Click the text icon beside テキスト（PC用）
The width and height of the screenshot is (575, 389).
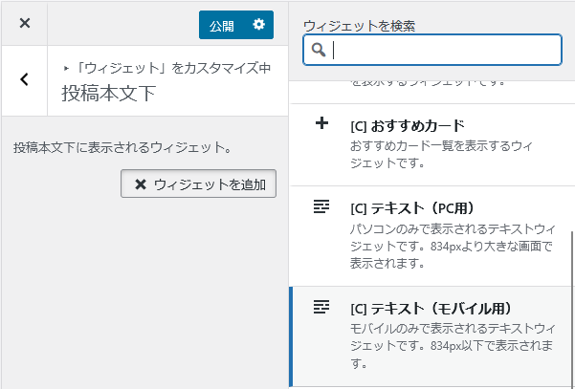[x=321, y=206]
